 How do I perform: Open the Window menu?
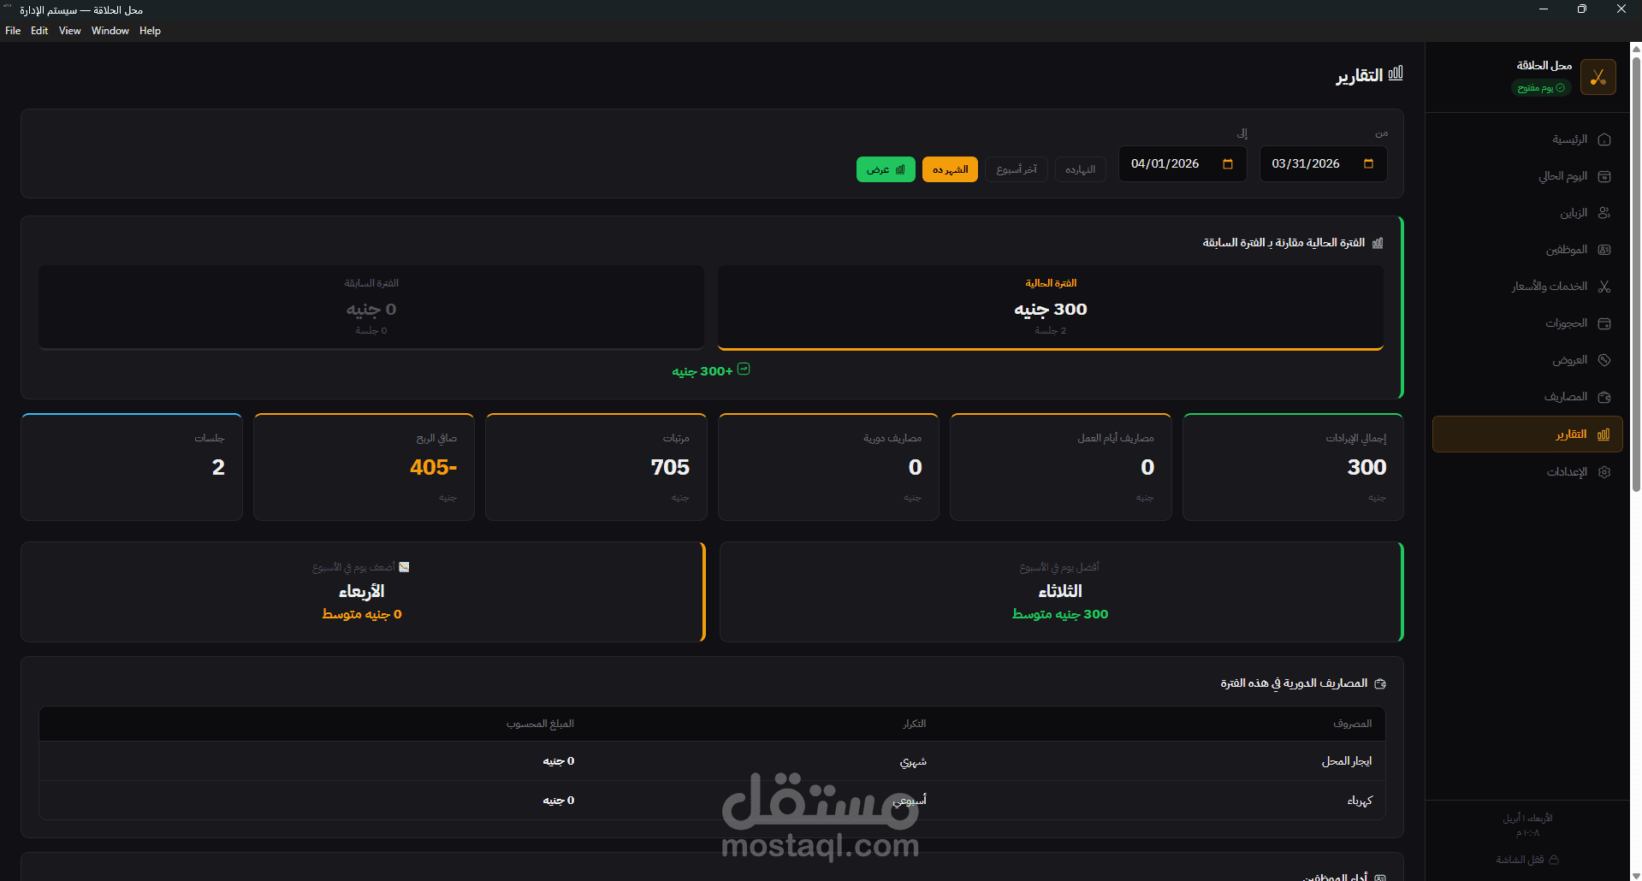pyautogui.click(x=110, y=31)
